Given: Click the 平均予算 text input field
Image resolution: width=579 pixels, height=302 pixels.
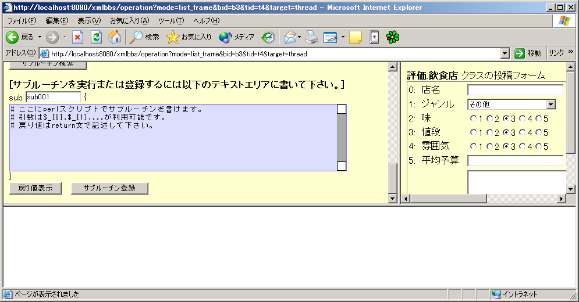Looking at the screenshot, I should [515, 160].
